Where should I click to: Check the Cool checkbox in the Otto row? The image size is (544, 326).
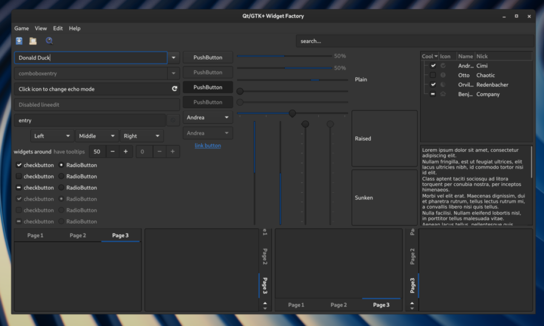tap(433, 75)
